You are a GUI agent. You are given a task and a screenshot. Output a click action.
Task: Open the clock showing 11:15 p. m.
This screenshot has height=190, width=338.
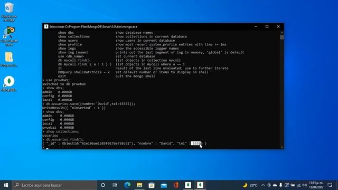click(x=316, y=185)
